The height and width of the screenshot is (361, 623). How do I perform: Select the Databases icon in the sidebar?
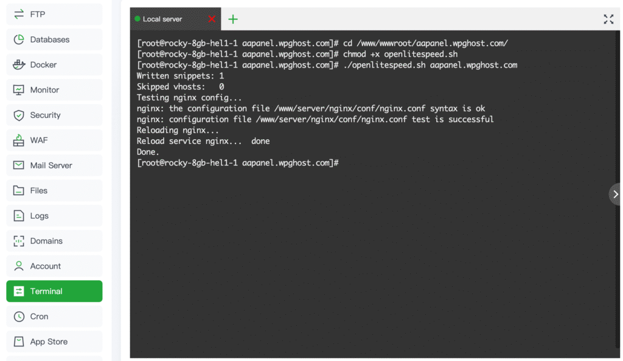54,39
